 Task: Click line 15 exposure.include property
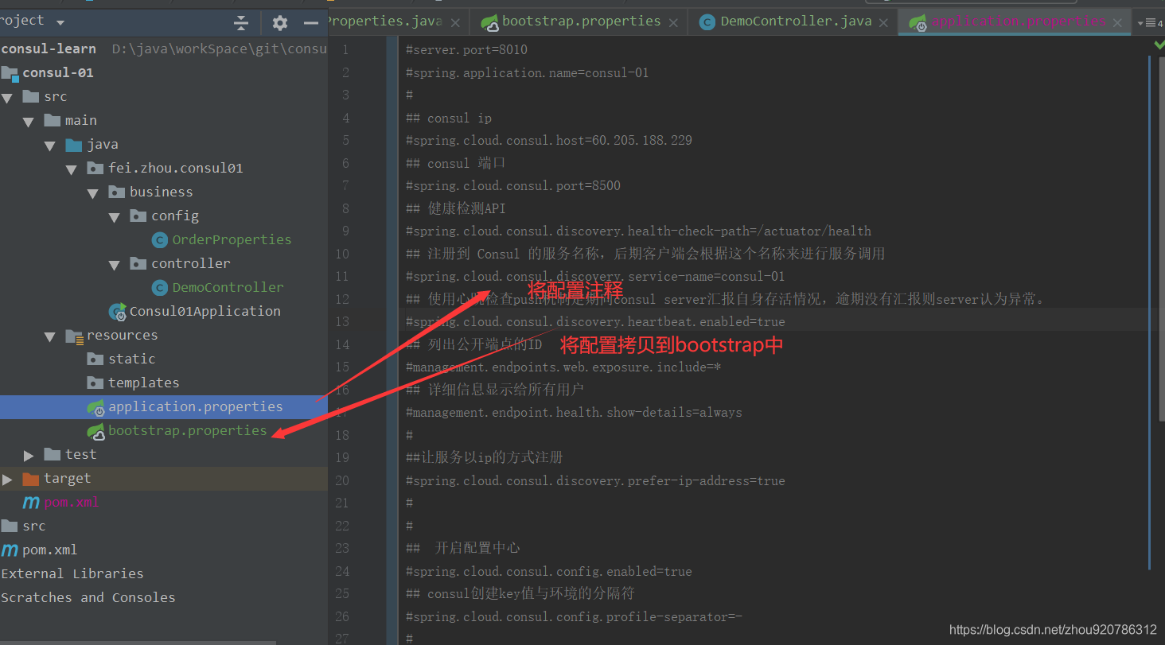coord(563,367)
